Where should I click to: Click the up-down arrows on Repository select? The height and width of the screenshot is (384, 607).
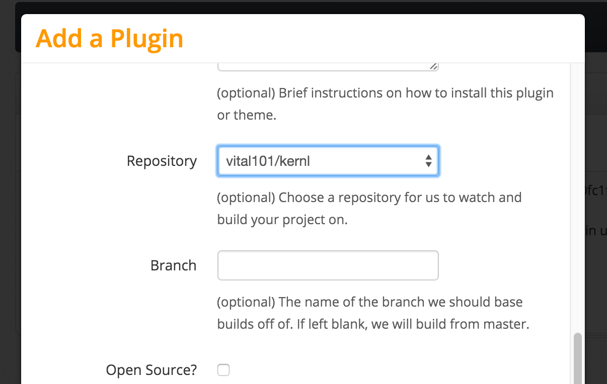pyautogui.click(x=428, y=161)
